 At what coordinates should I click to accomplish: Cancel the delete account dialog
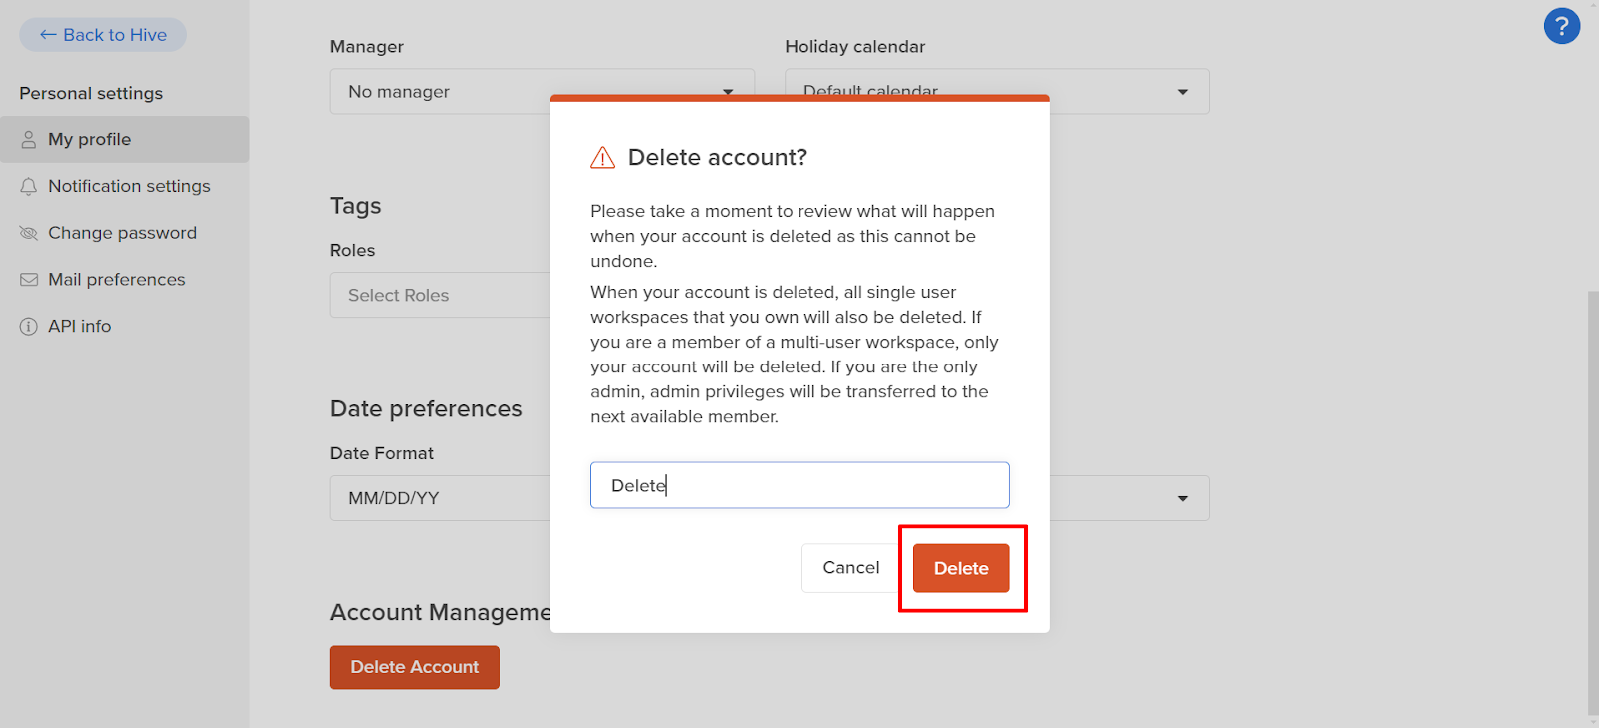click(851, 568)
